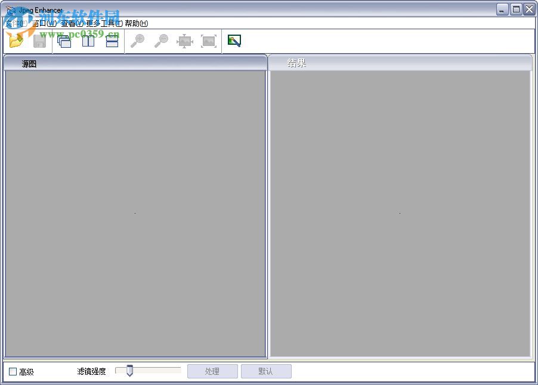Image resolution: width=538 pixels, height=385 pixels.
Task: Select the zoom out magnifier icon
Action: click(x=161, y=41)
